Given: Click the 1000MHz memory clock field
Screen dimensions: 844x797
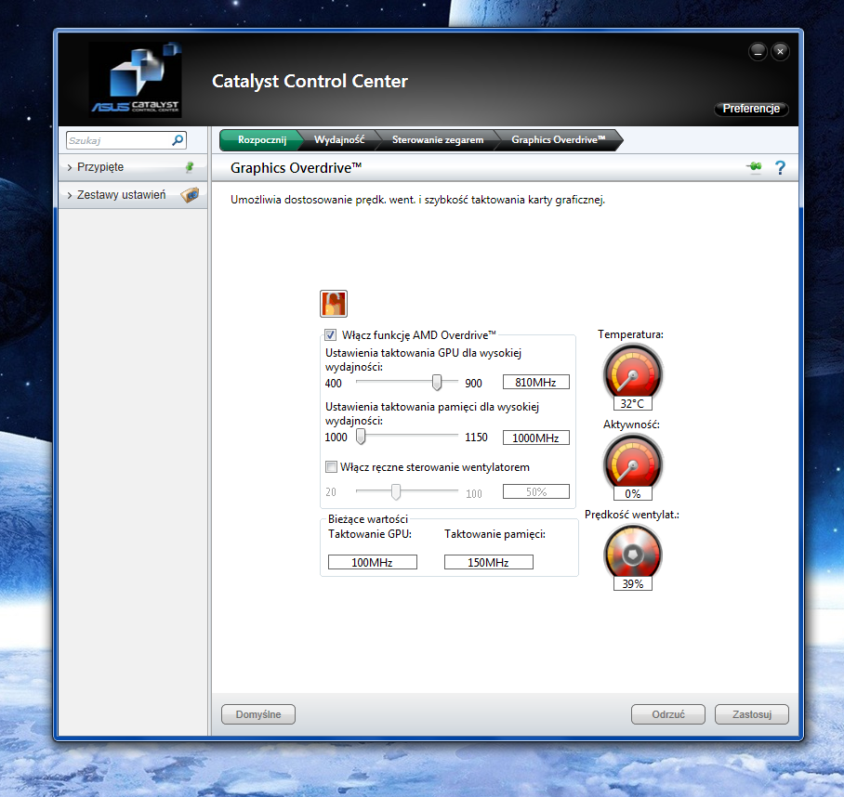Looking at the screenshot, I should (x=535, y=438).
